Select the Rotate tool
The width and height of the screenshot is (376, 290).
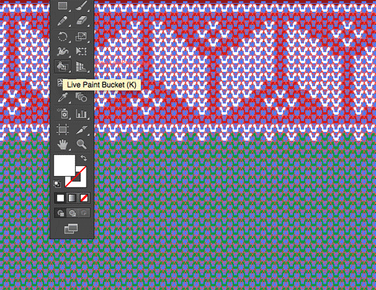click(63, 36)
